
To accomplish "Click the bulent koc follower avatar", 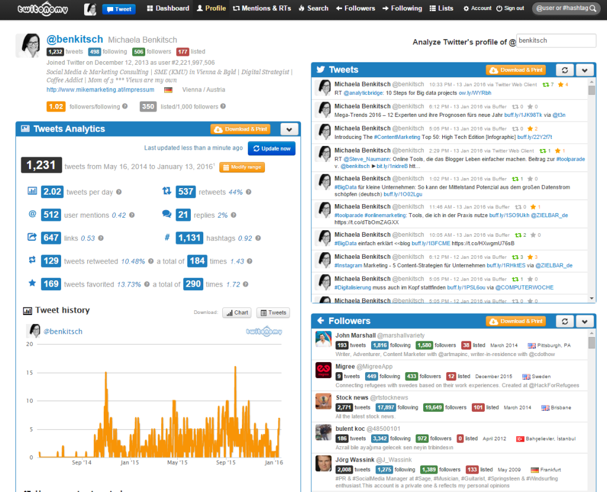I will click(x=323, y=432).
